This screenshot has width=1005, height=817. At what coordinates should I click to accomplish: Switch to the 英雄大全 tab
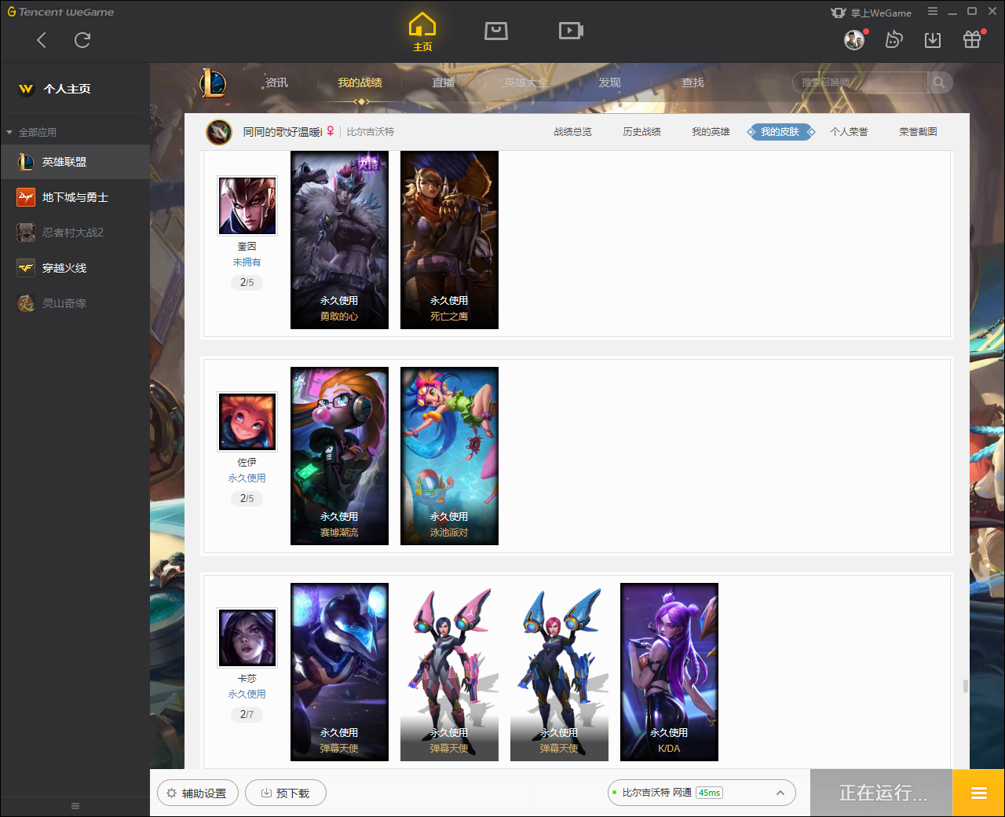526,82
